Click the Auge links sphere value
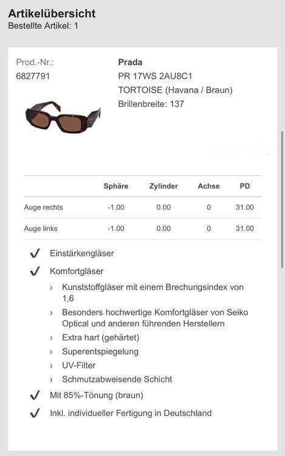 (116, 229)
